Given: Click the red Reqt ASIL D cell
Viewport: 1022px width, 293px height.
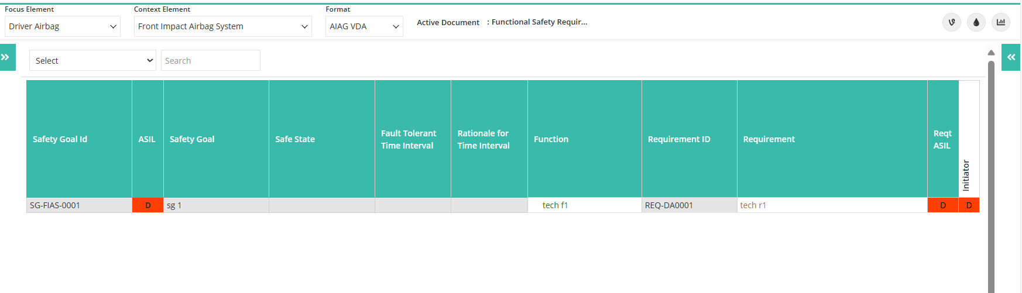Looking at the screenshot, I should click(943, 205).
